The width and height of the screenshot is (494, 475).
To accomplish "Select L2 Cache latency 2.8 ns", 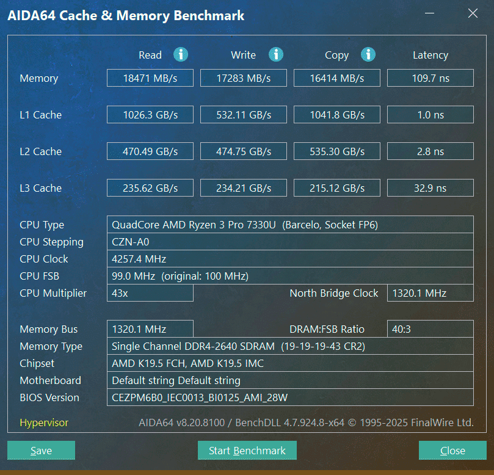I will coord(430,151).
